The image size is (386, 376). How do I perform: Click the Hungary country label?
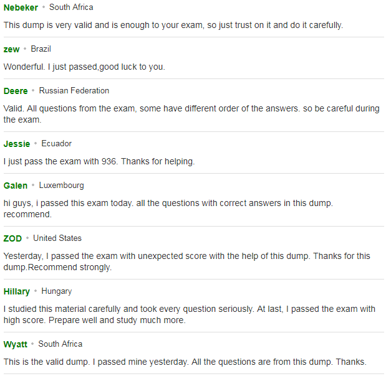point(56,291)
